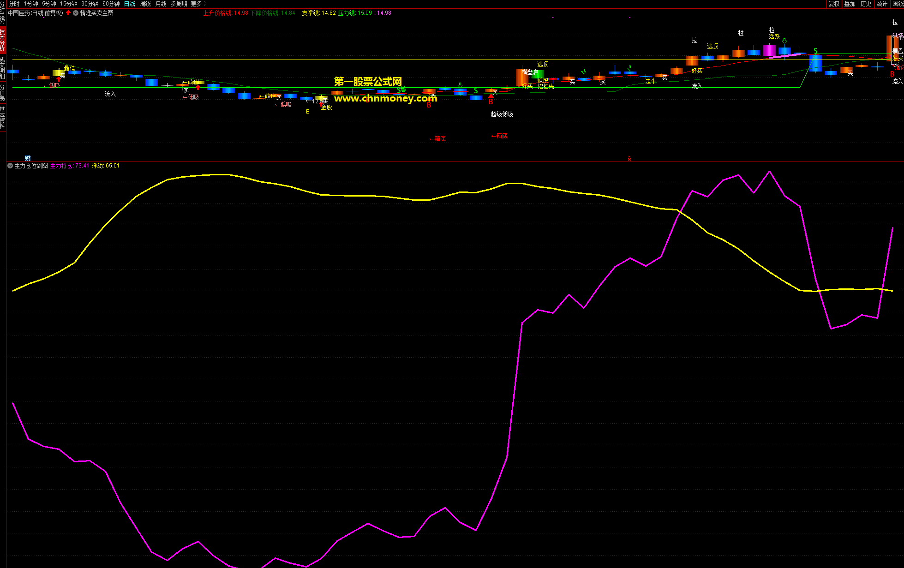This screenshot has width=904, height=568.
Task: Click the red up arrow beside 中国医药 title
Action: [69, 13]
